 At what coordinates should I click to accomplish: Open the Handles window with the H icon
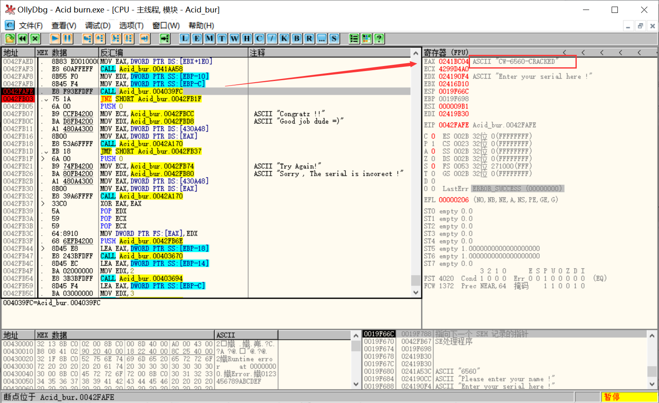[247, 39]
